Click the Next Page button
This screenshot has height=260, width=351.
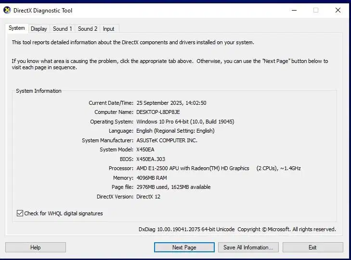tap(184, 248)
